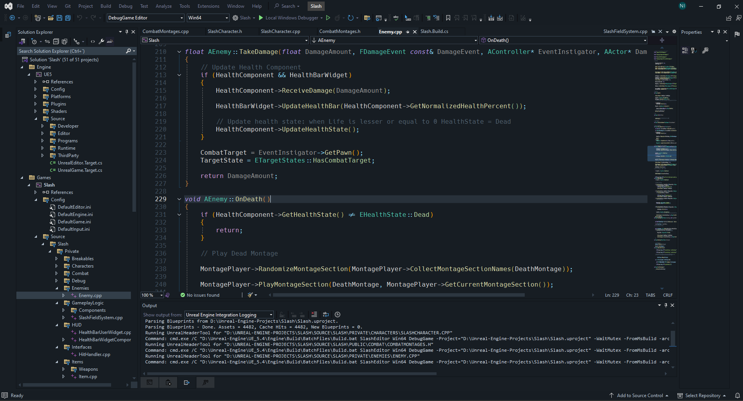
Task: Click the Comment out selected lines icon
Action: coord(428,18)
